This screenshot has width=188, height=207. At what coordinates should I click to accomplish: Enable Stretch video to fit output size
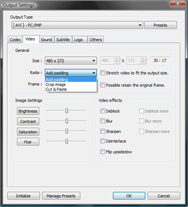coord(102,73)
